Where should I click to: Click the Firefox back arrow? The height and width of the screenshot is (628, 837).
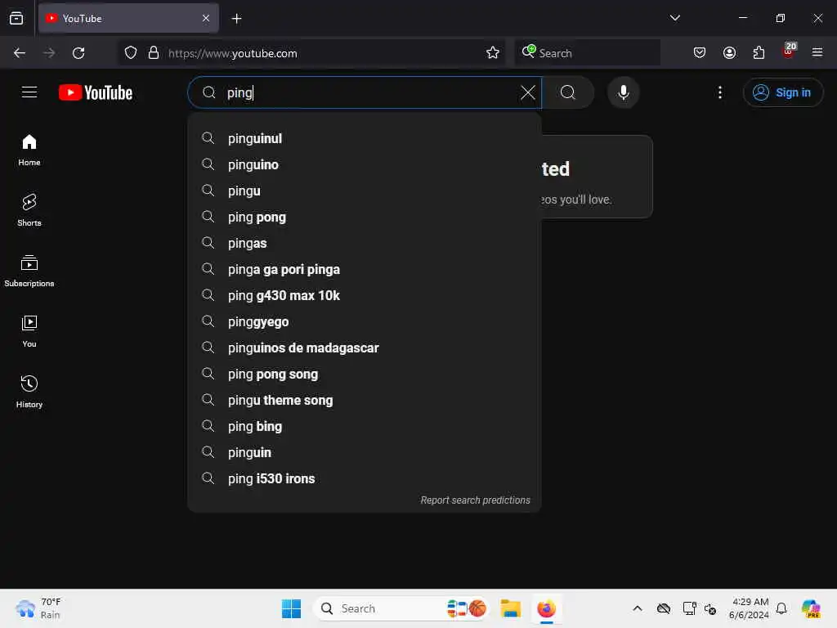(x=20, y=53)
